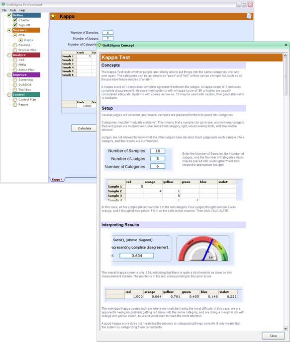Open the File menu
The image size is (290, 342).
coord(4,10)
